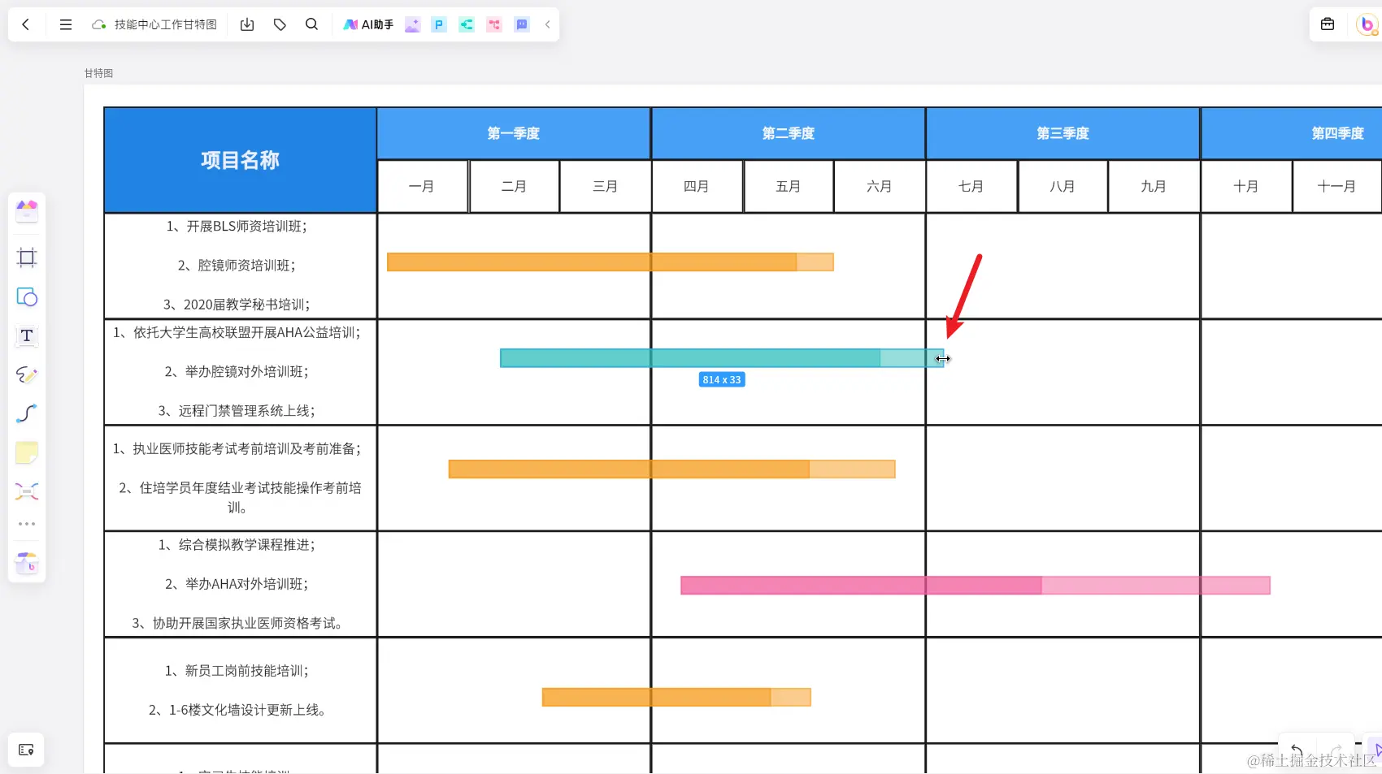Select the Text tool in the sidebar

click(27, 335)
